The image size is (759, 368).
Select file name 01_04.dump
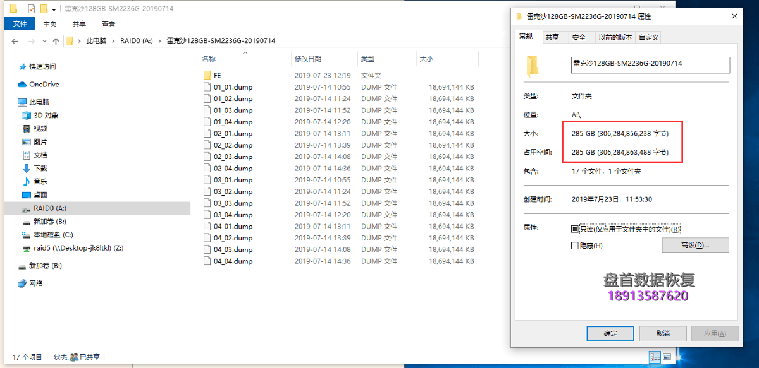(233, 122)
